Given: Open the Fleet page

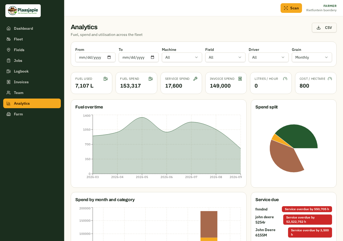Looking at the screenshot, I should point(32,39).
